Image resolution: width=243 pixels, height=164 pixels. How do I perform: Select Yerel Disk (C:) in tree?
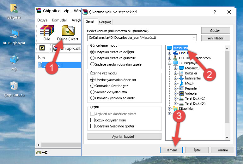(x=195, y=98)
